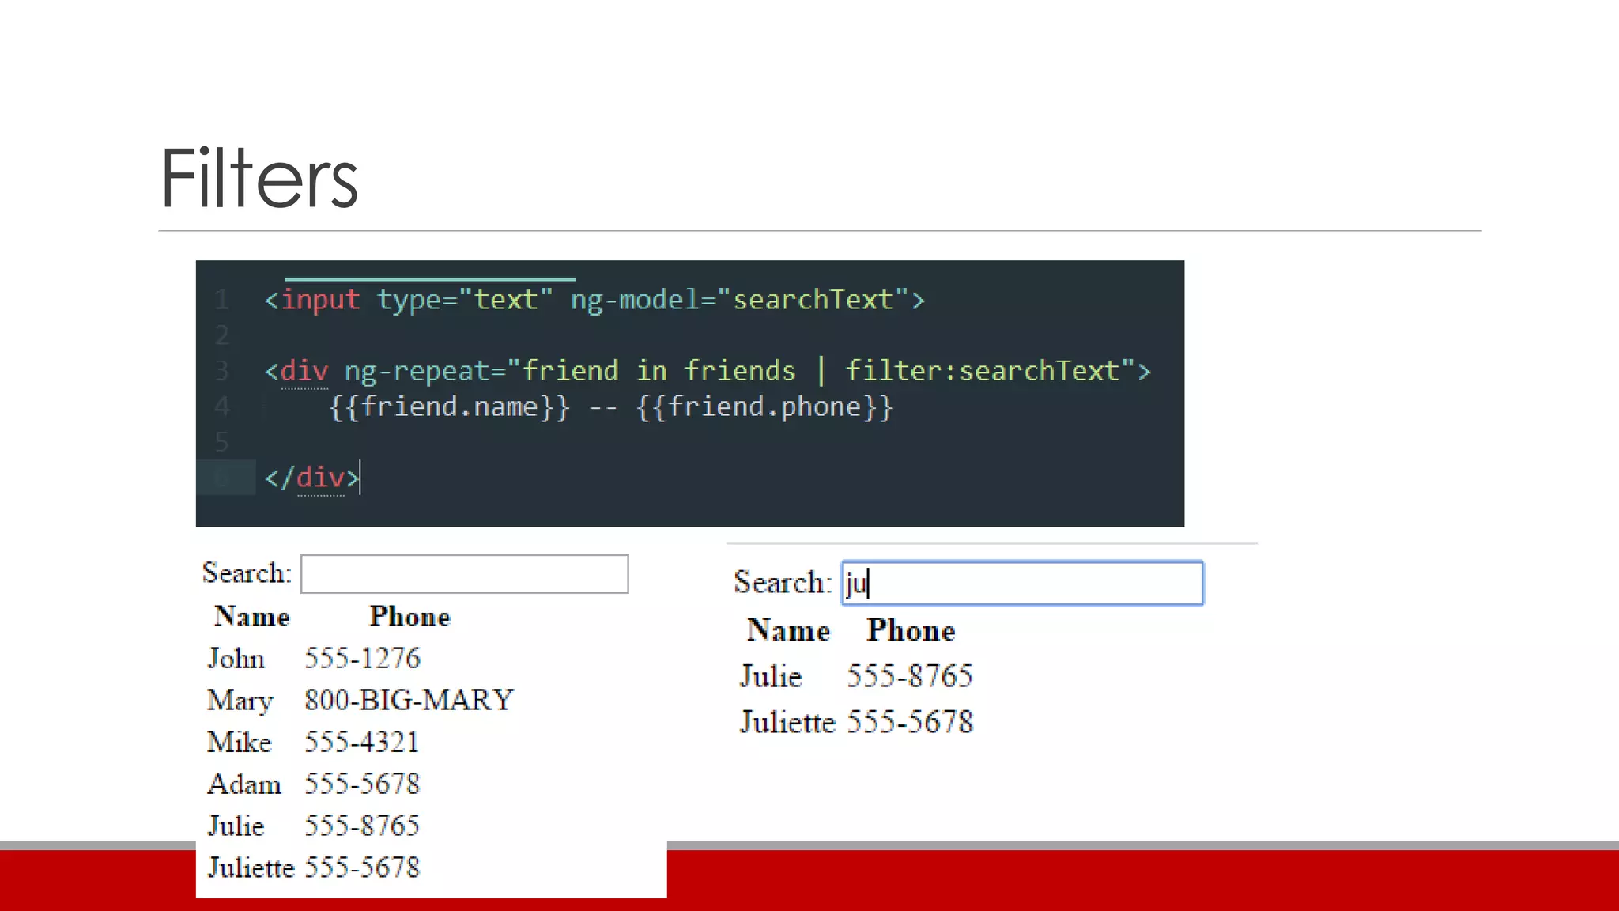
Task: Select the John 555-1276 row
Action: (x=313, y=658)
